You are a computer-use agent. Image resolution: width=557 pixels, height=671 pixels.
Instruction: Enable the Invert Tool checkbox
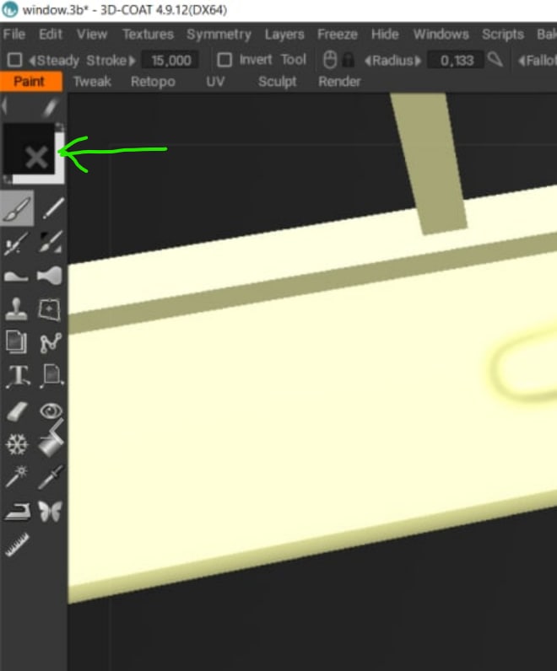click(x=224, y=60)
